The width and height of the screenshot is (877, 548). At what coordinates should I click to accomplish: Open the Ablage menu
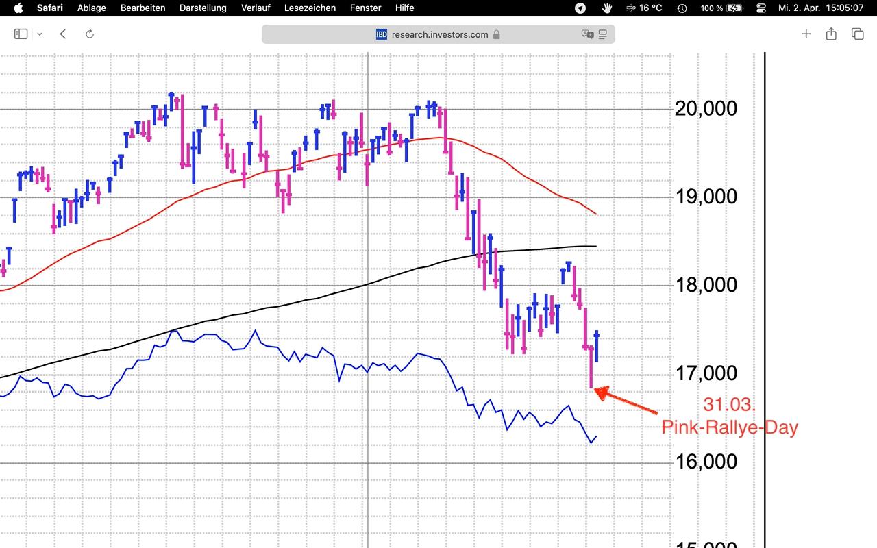click(x=92, y=8)
